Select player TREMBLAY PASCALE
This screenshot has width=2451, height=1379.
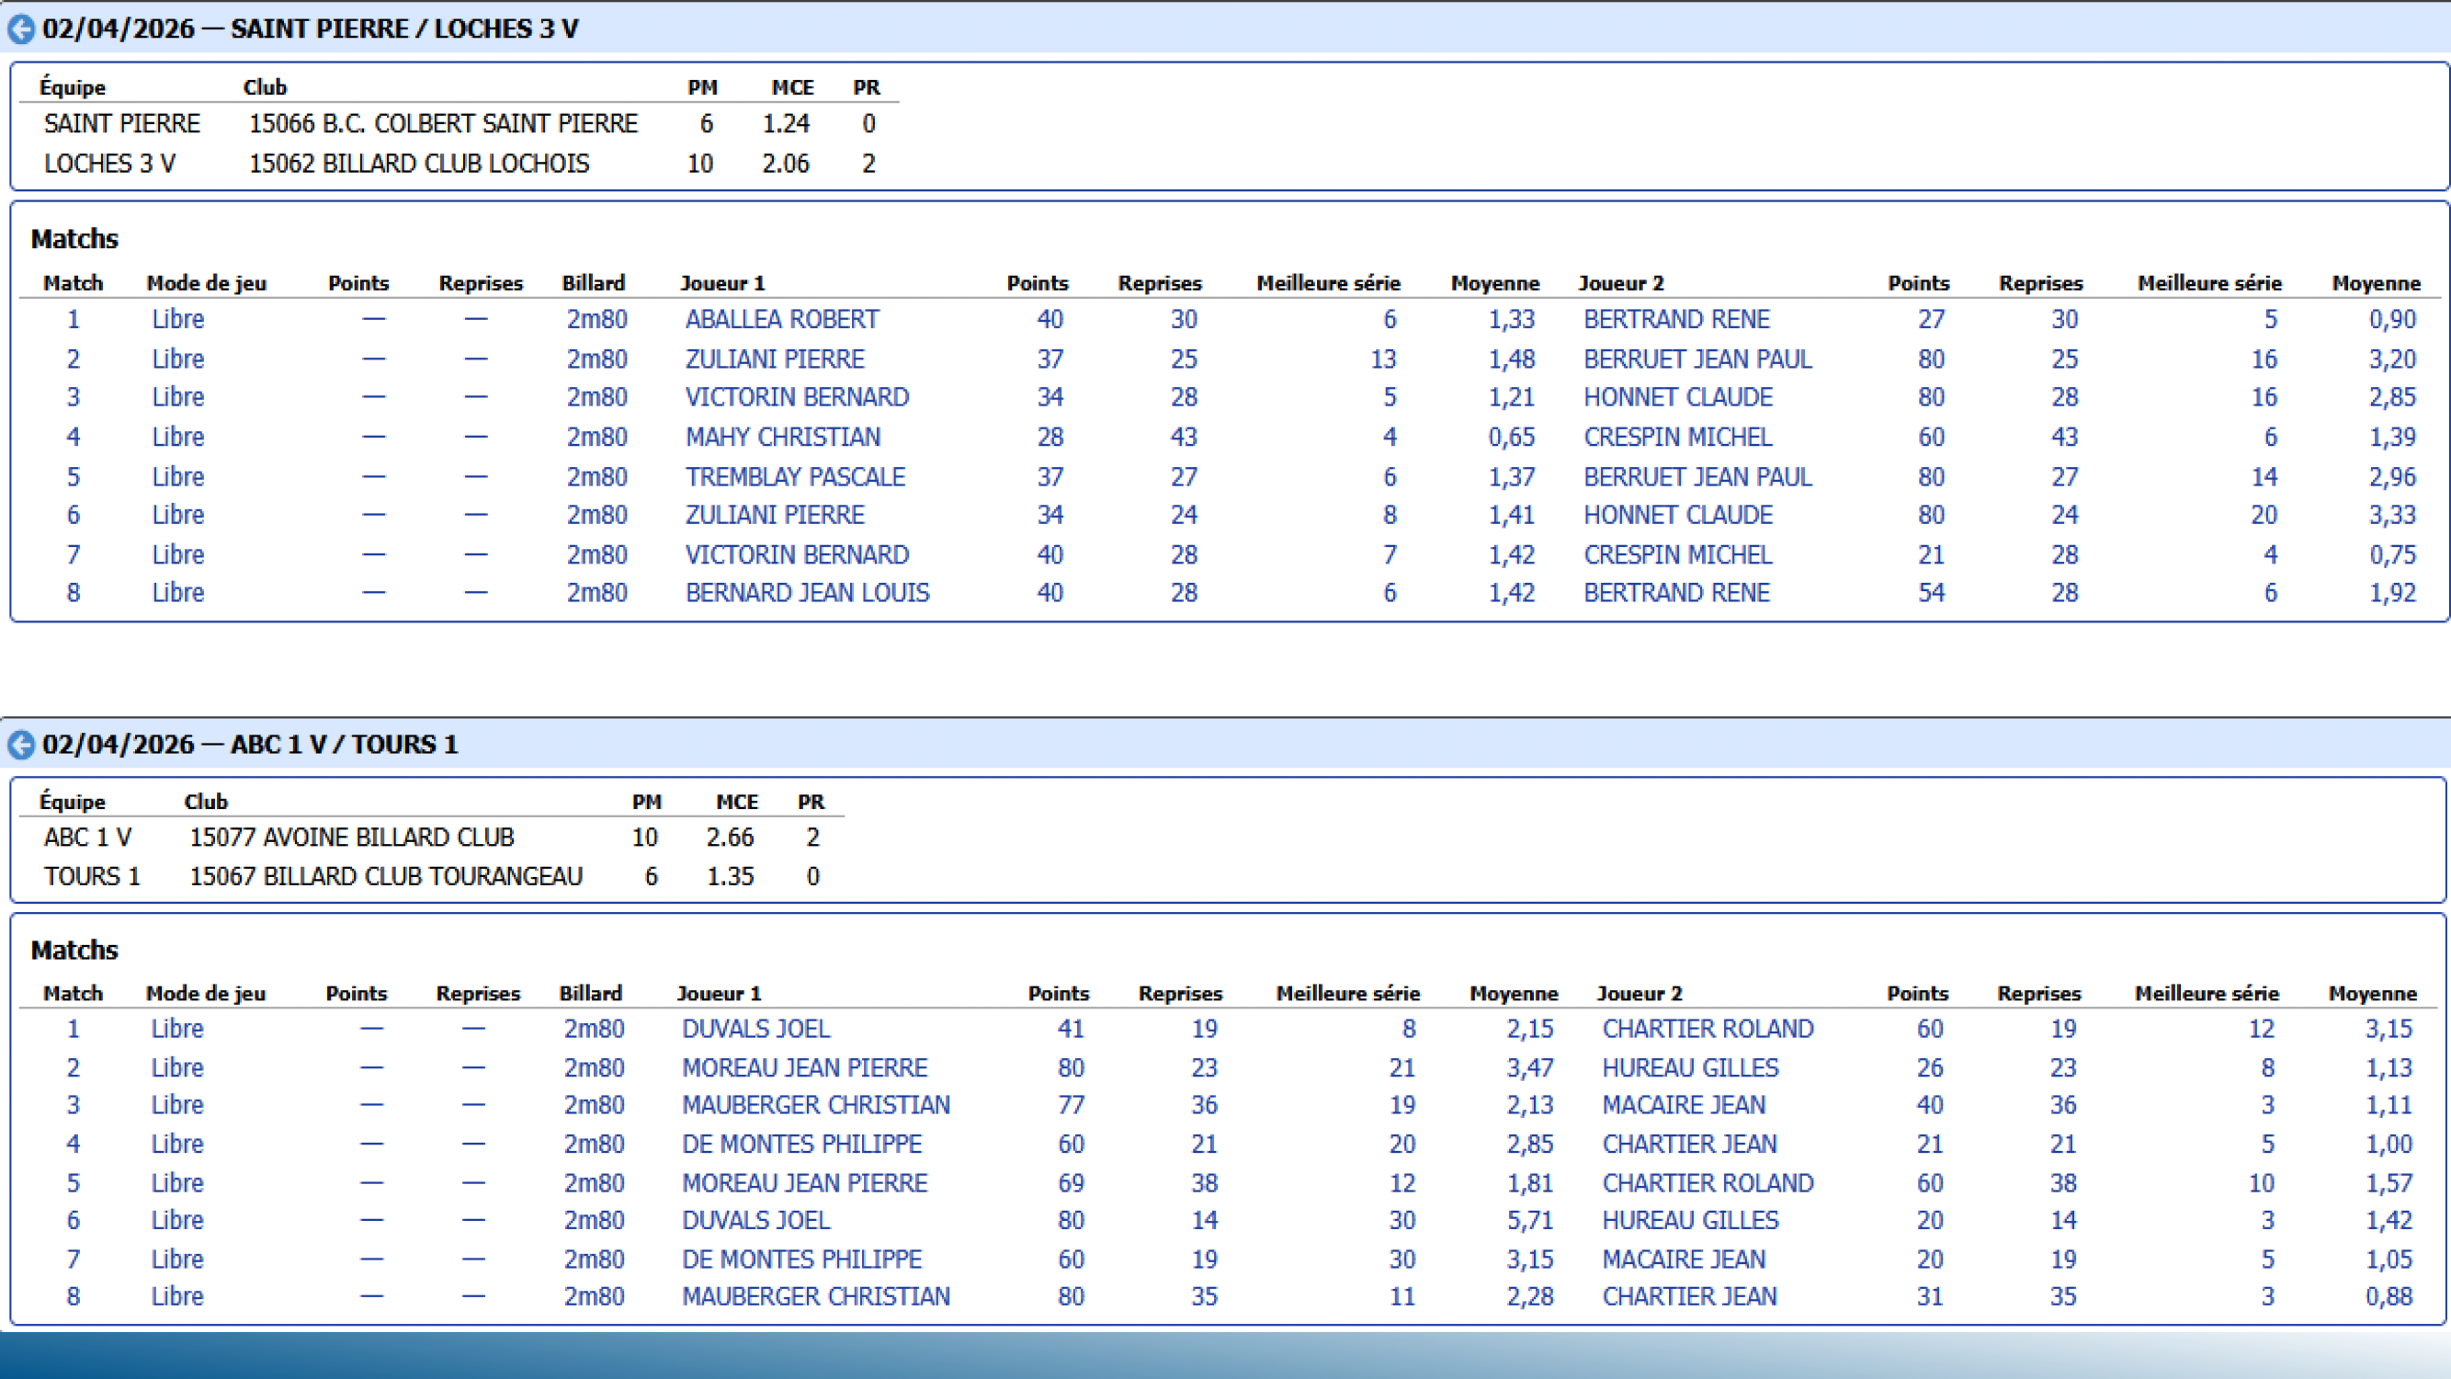pos(794,477)
